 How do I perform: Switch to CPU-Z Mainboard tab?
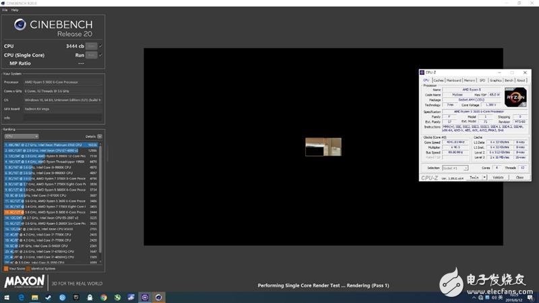453,80
